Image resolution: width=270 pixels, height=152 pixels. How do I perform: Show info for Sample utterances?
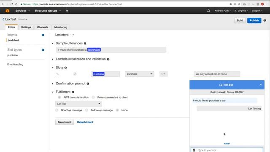coord(85,43)
